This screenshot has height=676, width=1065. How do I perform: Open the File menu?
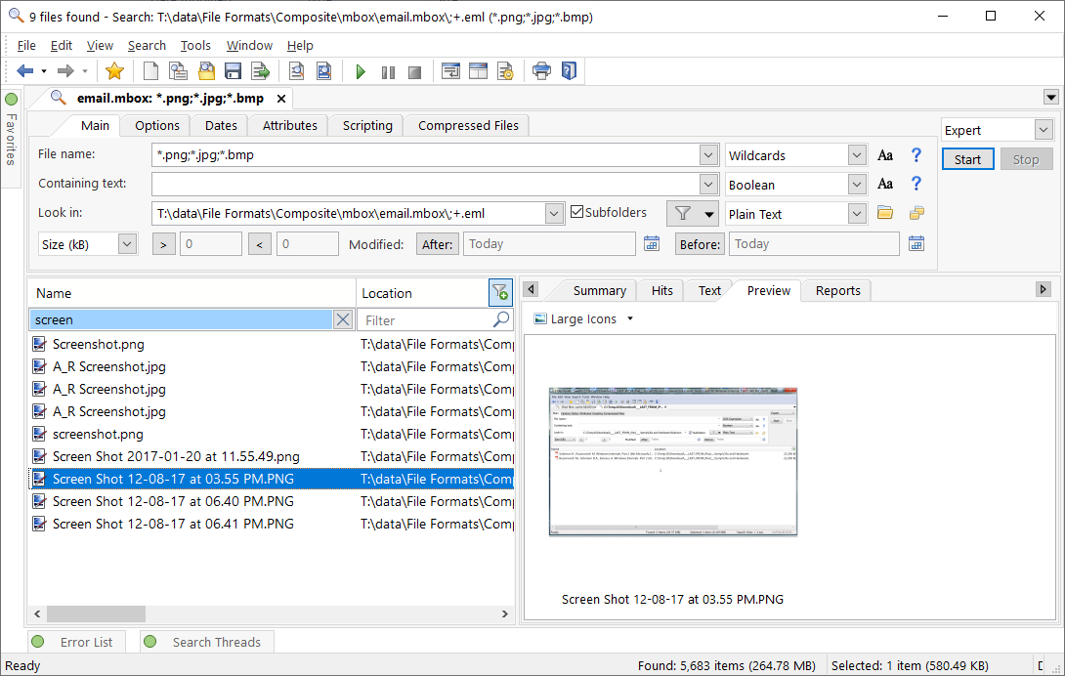[26, 46]
